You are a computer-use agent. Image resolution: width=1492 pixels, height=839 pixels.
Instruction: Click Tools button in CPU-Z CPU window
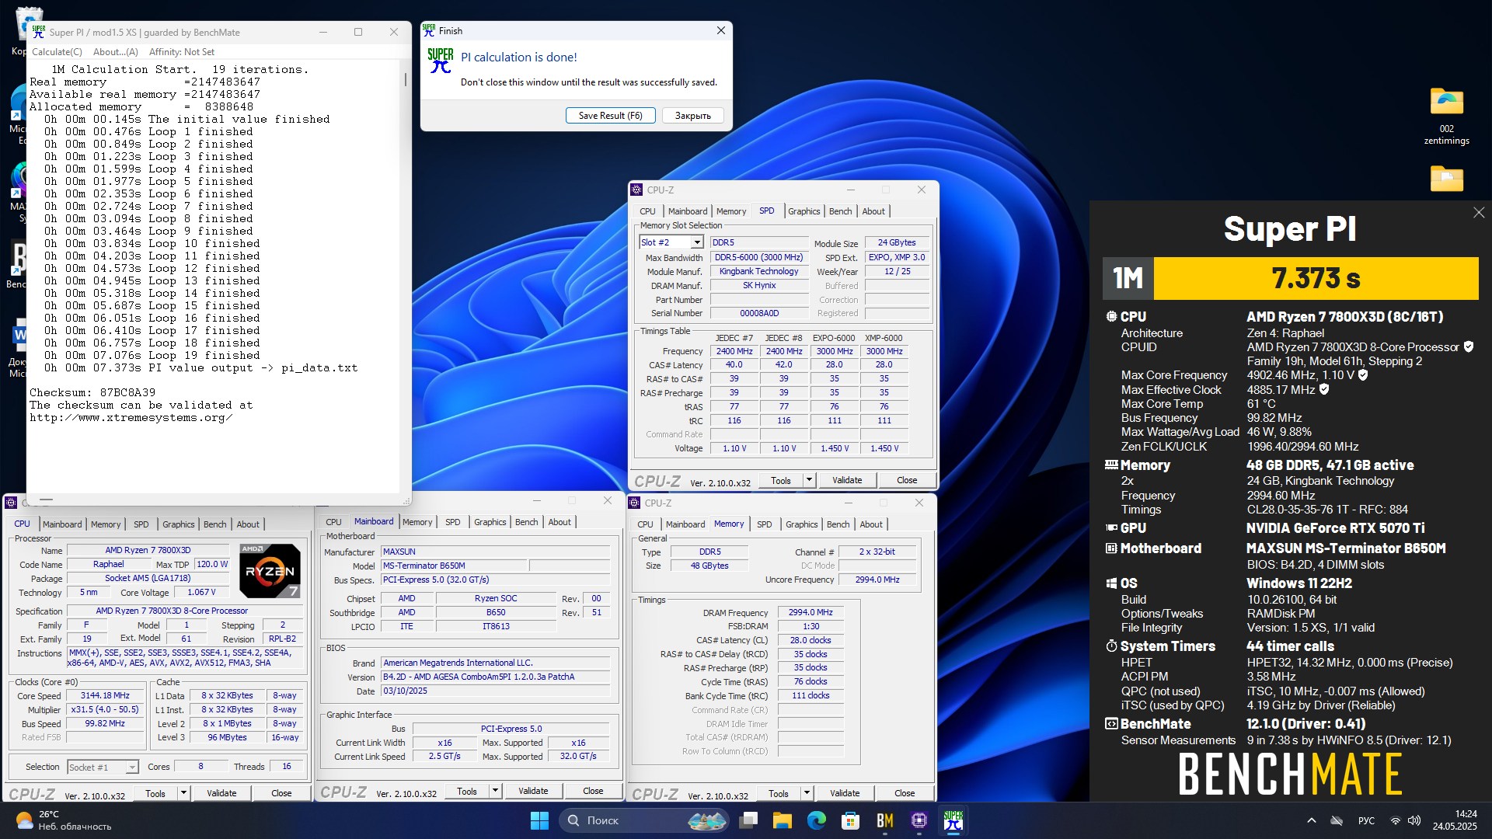(x=155, y=793)
